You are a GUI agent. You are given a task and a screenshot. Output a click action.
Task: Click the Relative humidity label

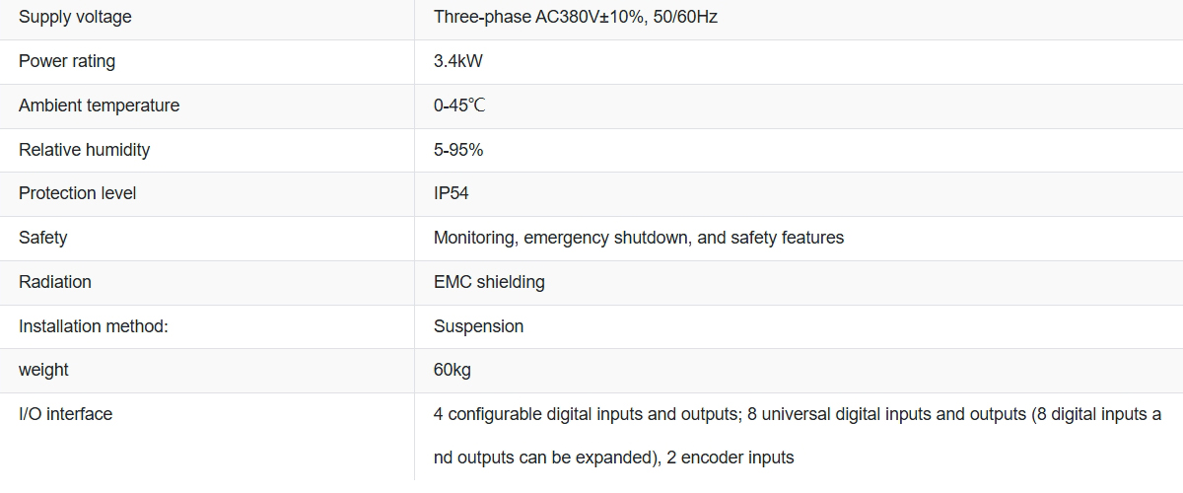pos(84,150)
